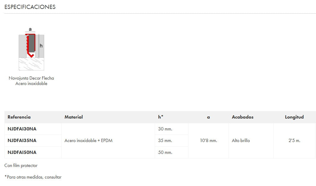Click the Alto brillo finish cell
The image size is (316, 186).
click(241, 141)
